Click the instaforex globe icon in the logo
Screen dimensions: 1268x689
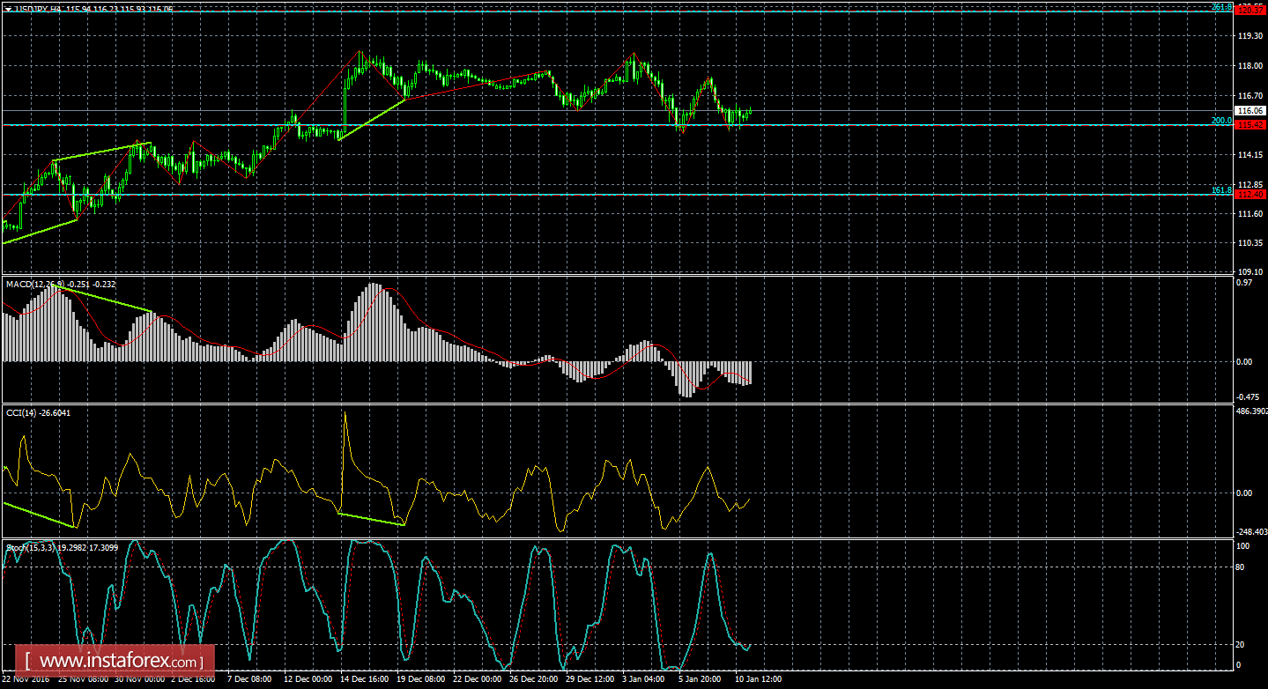[x=26, y=658]
